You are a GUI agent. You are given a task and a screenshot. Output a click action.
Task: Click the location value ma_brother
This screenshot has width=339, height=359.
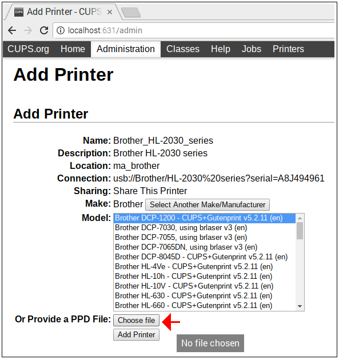pos(137,166)
